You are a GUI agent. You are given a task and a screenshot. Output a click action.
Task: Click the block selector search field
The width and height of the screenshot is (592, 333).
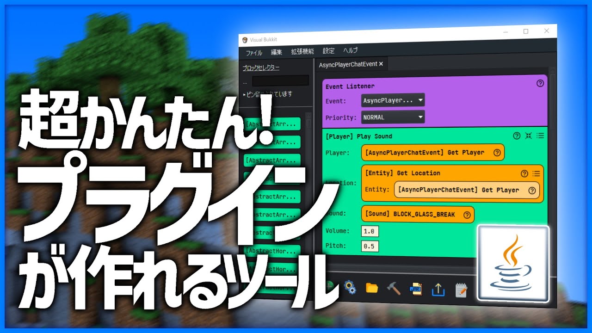pos(280,80)
